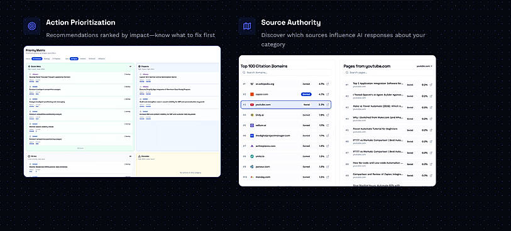Click the monday.com logo icon
The height and width of the screenshot is (231, 511).
coord(252,177)
